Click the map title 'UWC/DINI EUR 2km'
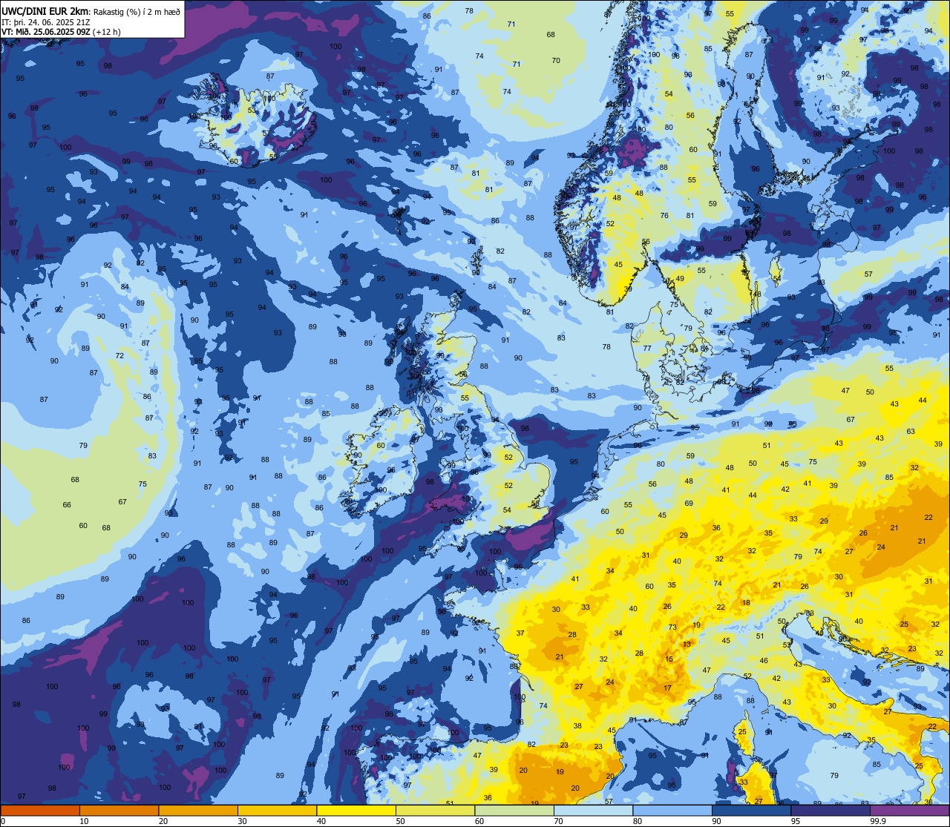Viewport: 950px width, 827px height. click(x=45, y=10)
